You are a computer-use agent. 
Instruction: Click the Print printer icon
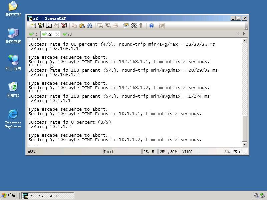pos(115,26)
